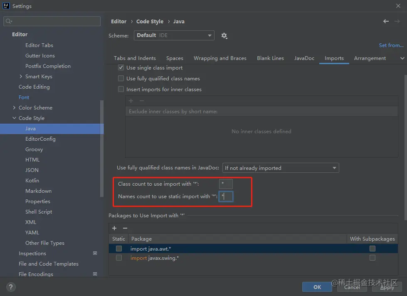
Task: Add a package with the plus icon
Action: [x=114, y=228]
